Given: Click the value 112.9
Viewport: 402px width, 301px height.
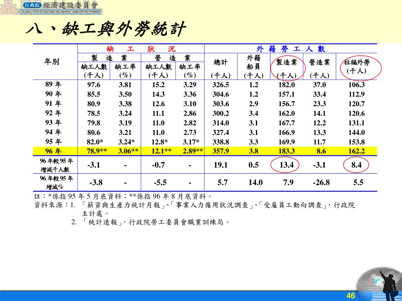Looking at the screenshot, I should [x=356, y=94].
